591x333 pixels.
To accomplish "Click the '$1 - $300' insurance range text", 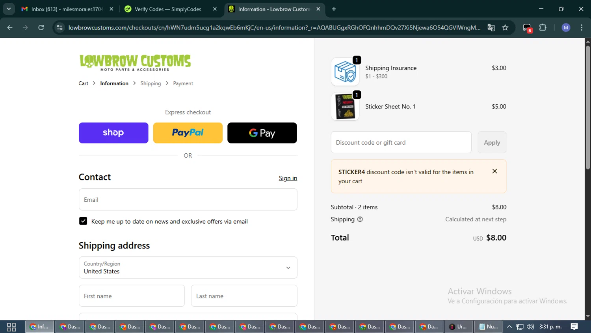I will (376, 76).
